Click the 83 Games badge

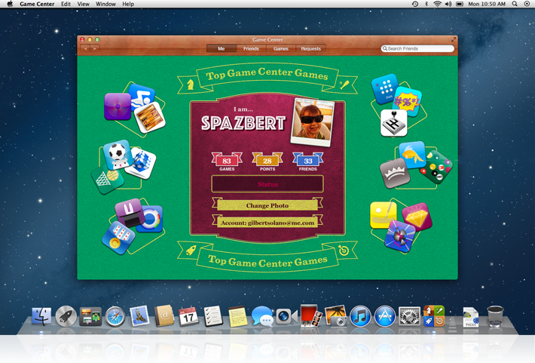click(x=227, y=162)
